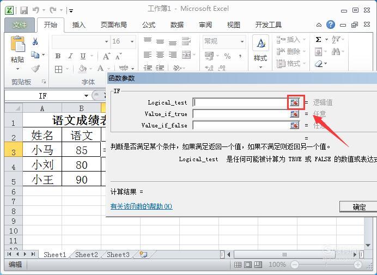Click the Paste clipboard icon
This screenshot has height=275, width=377.
pos(17,44)
